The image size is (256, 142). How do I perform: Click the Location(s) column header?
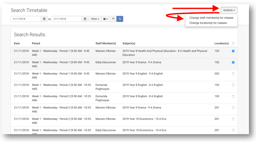coord(221,43)
